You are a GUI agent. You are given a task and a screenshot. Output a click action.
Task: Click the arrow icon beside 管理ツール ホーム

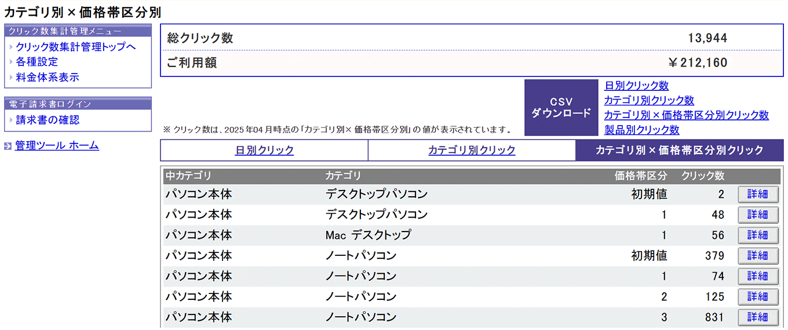coord(8,146)
